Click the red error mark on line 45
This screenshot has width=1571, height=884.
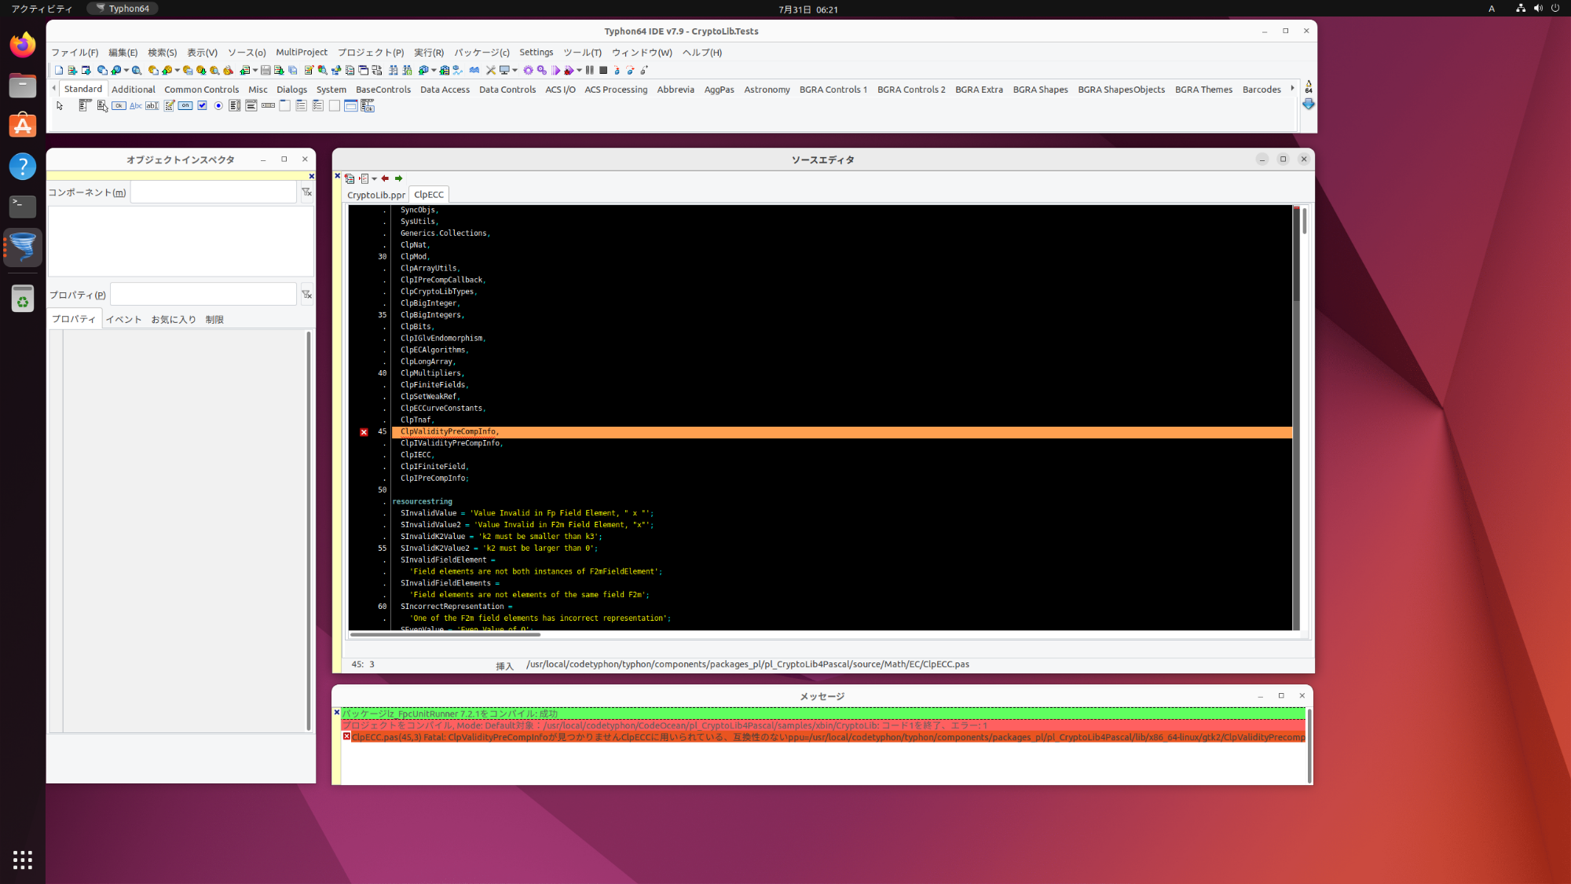click(364, 432)
